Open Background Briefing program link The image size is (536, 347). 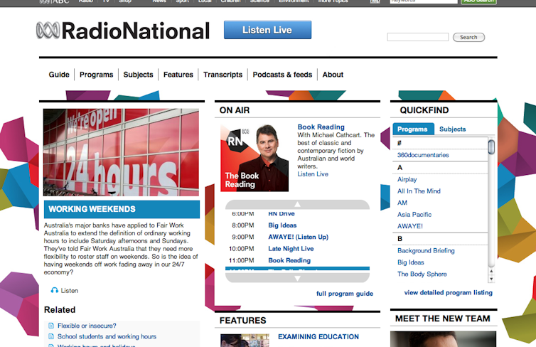(x=426, y=250)
